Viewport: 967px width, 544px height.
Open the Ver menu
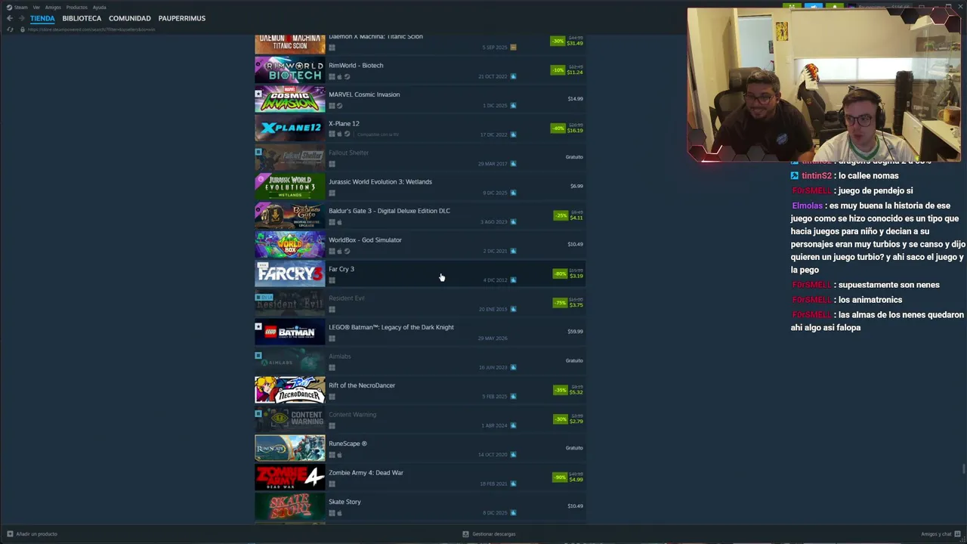36,8
